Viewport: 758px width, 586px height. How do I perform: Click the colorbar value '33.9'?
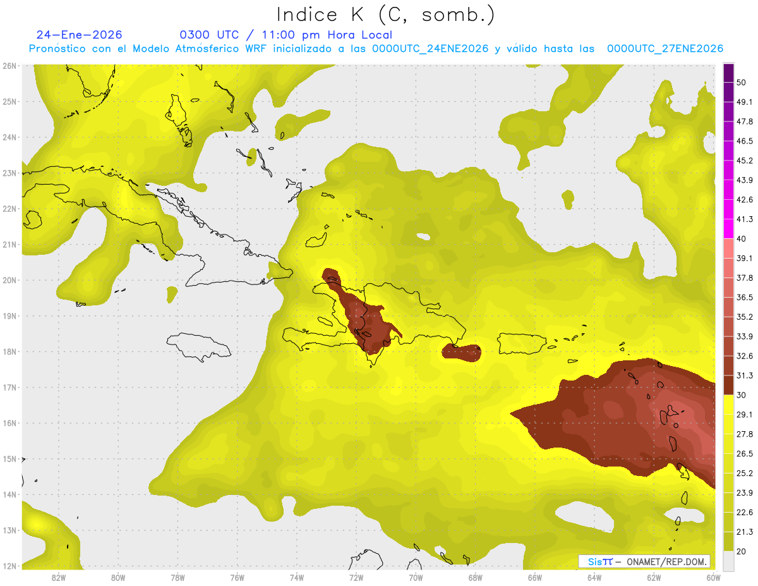pyautogui.click(x=744, y=336)
